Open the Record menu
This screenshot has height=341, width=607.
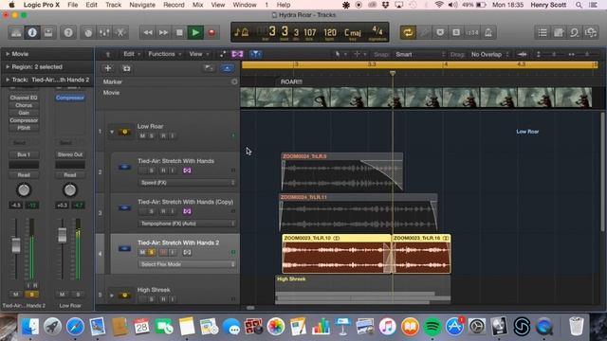coord(174,5)
